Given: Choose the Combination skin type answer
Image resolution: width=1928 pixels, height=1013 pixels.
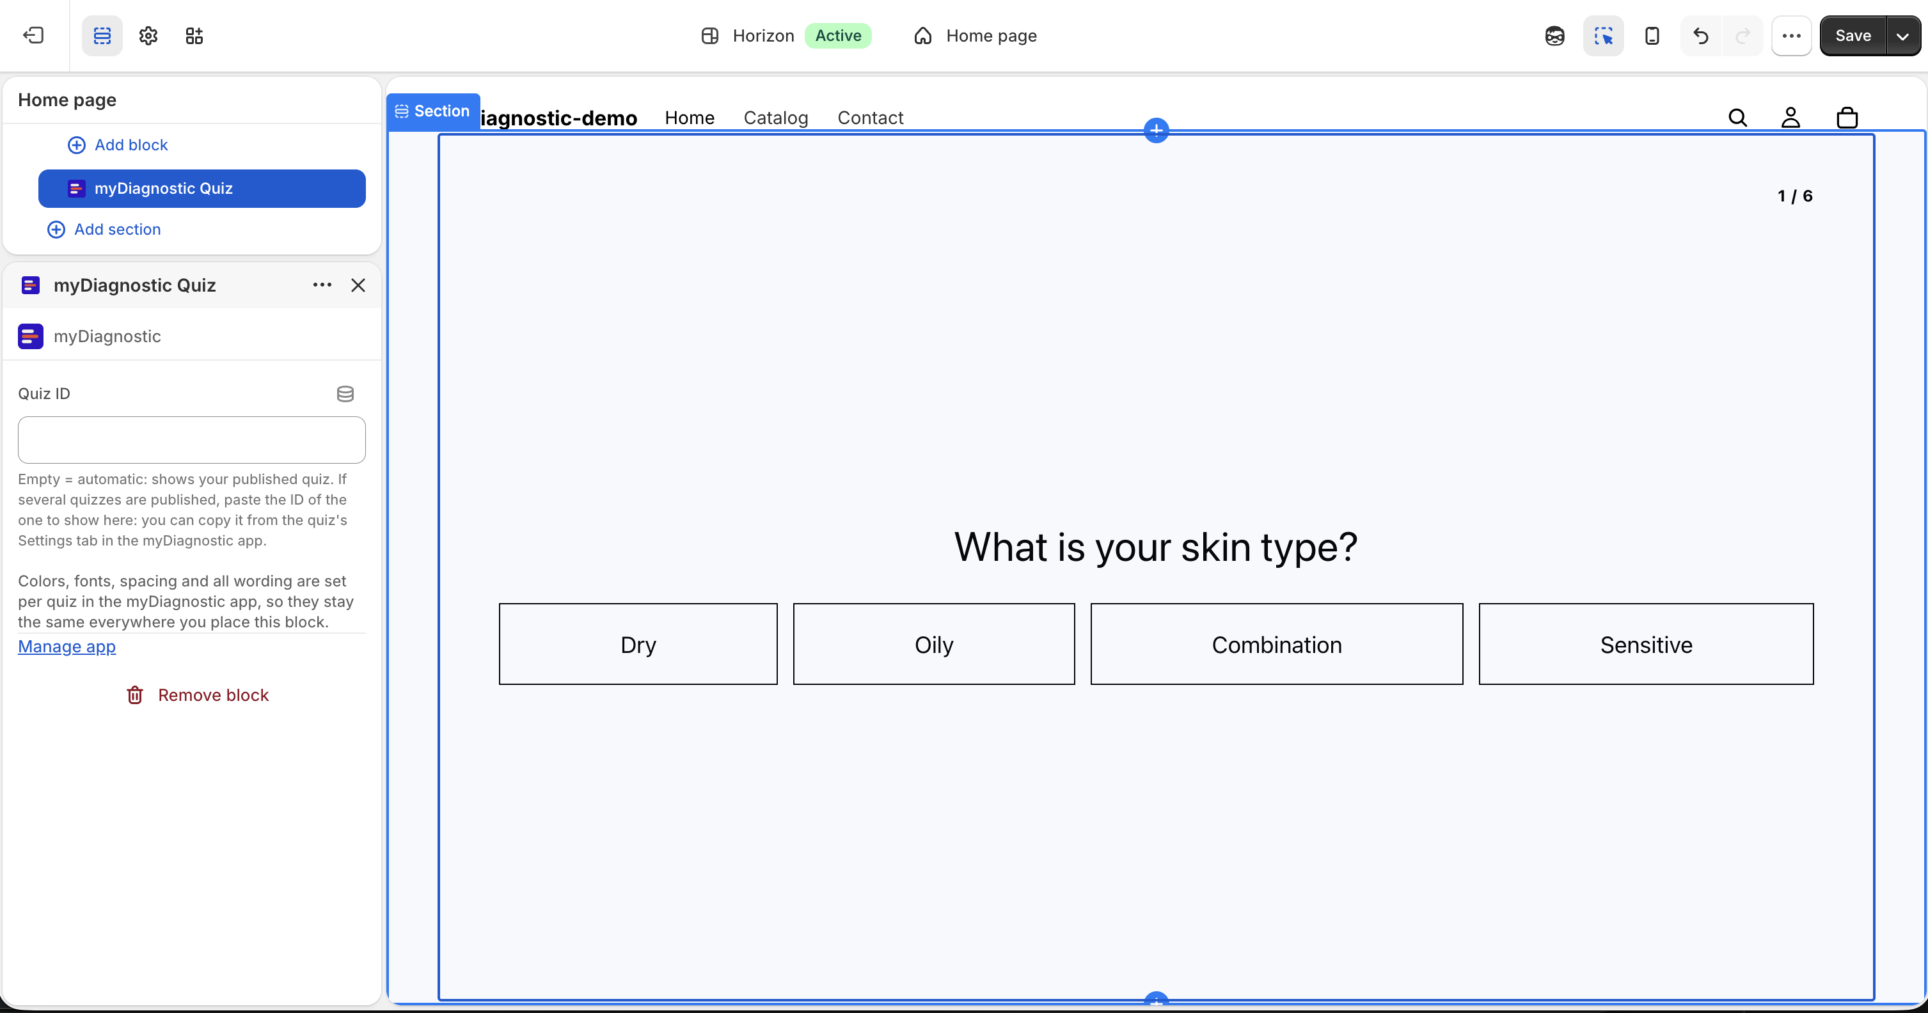Looking at the screenshot, I should point(1277,644).
